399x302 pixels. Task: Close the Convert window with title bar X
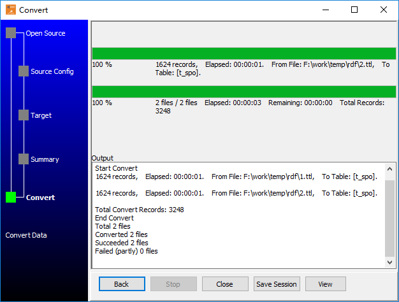click(x=384, y=10)
